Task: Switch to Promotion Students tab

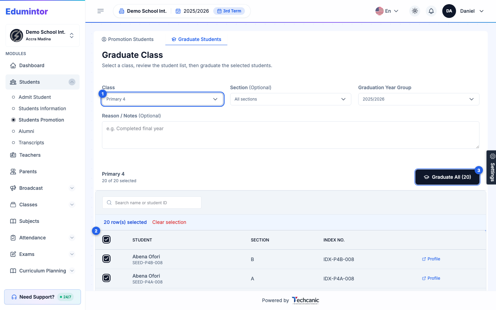Action: tap(128, 39)
